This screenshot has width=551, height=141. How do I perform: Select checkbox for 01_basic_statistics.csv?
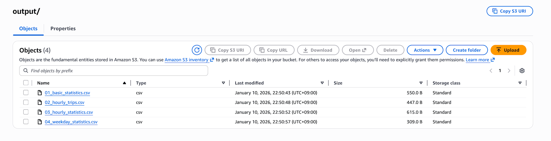(x=26, y=93)
